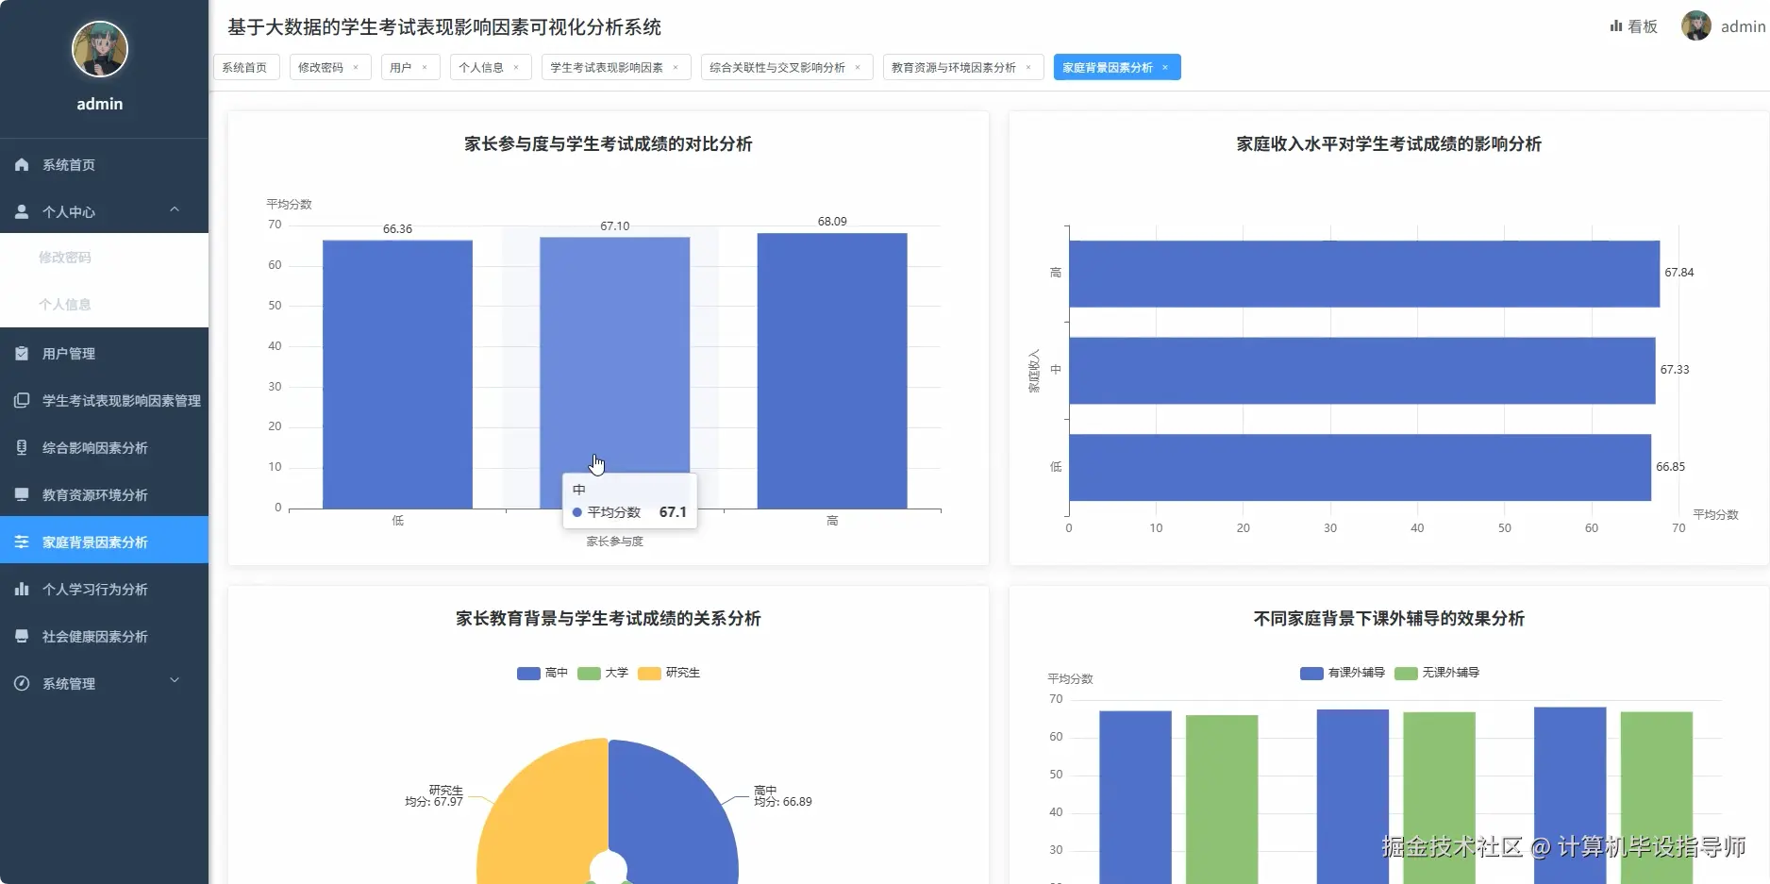This screenshot has height=884, width=1770.
Task: Close the 学生考试表现影响因素 tab
Action: (676, 67)
